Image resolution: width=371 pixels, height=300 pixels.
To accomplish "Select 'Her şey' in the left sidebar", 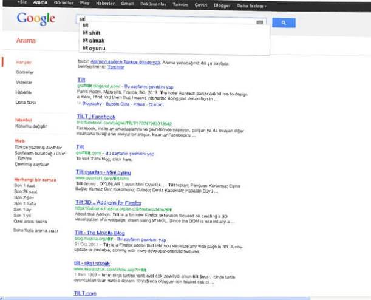I will pyautogui.click(x=24, y=62).
